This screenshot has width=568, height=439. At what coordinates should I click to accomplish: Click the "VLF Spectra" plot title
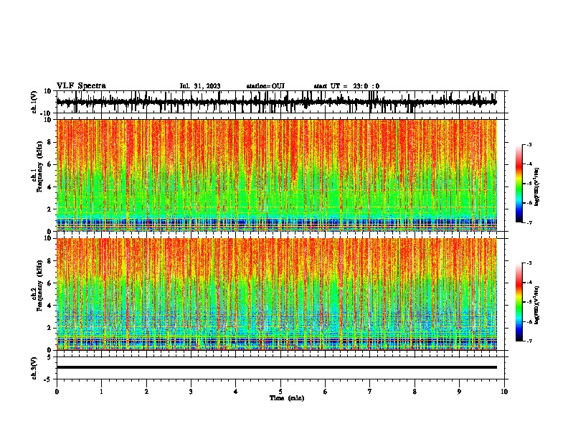[x=81, y=86]
